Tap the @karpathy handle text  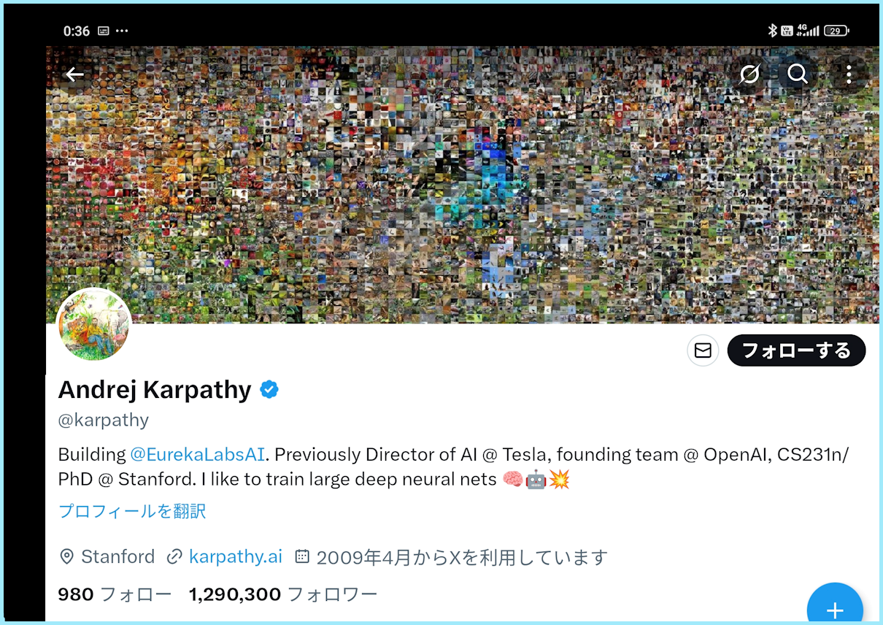103,421
